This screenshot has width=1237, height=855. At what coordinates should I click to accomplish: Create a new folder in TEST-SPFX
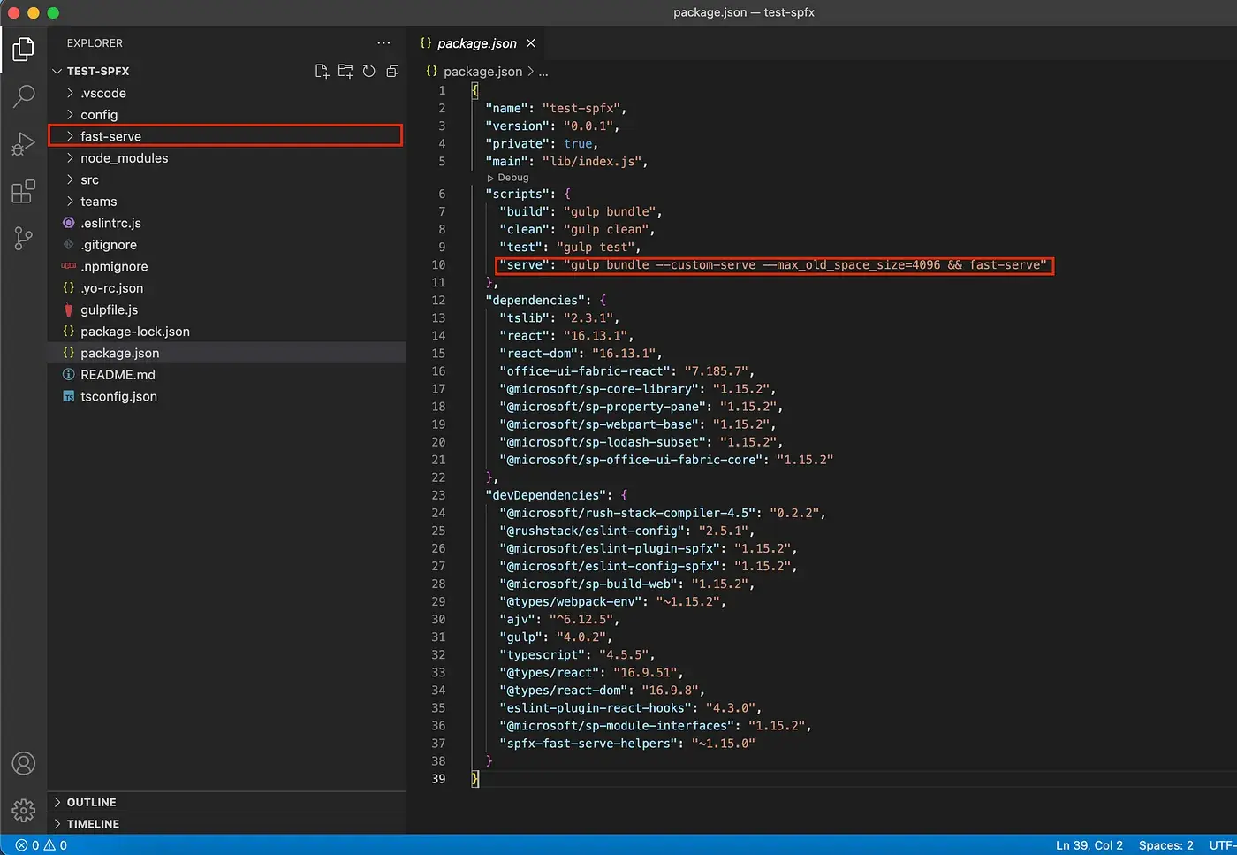pos(345,71)
